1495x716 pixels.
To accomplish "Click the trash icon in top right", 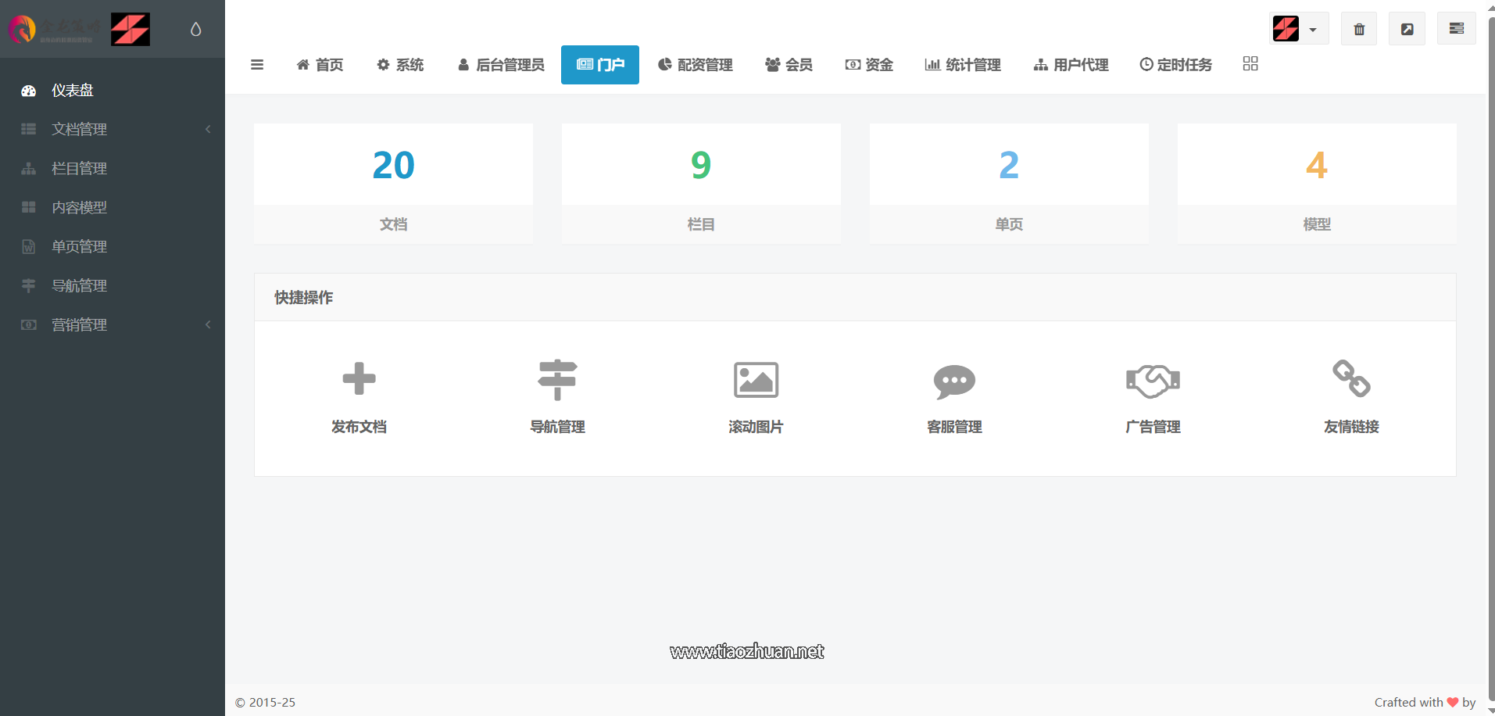I will coord(1359,28).
